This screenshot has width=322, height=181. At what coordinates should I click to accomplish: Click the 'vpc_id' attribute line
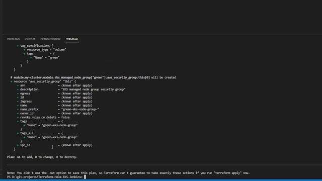pos(55,145)
